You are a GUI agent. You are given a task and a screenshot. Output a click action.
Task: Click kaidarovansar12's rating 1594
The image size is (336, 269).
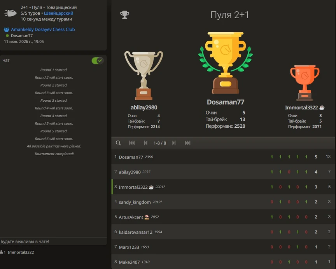click(158, 232)
